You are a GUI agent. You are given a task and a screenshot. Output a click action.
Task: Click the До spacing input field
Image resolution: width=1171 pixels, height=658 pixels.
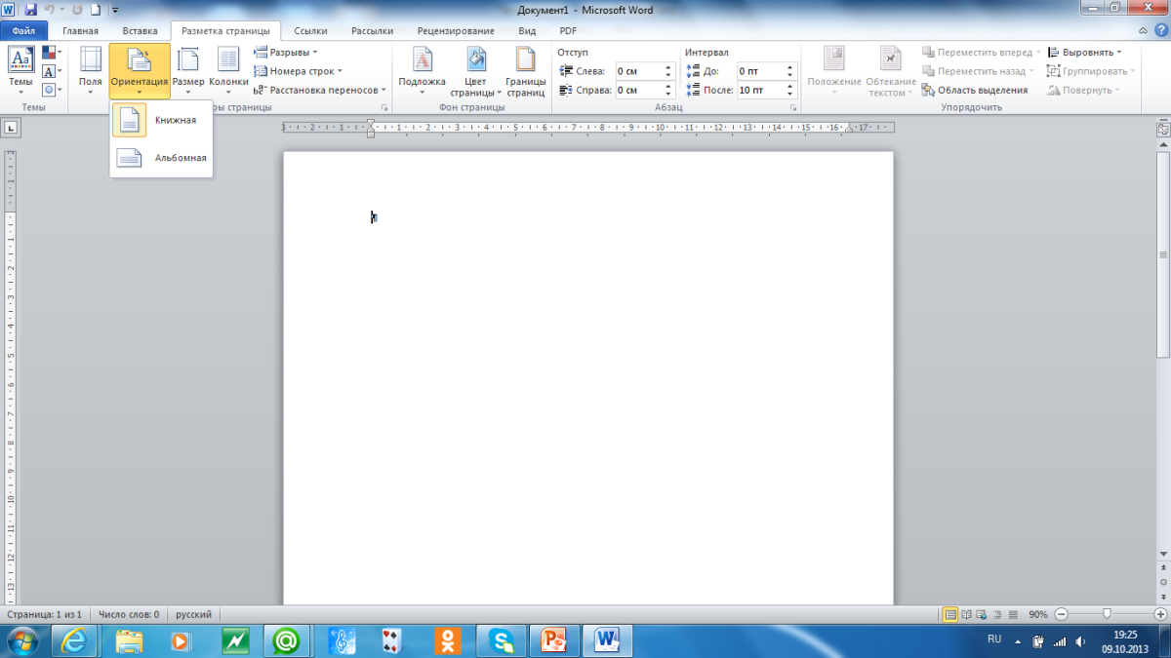(x=768, y=71)
